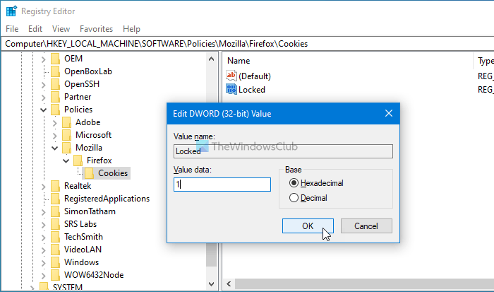Click the tree pane scroll down arrow
This screenshot has height=292, width=494.
tap(212, 284)
